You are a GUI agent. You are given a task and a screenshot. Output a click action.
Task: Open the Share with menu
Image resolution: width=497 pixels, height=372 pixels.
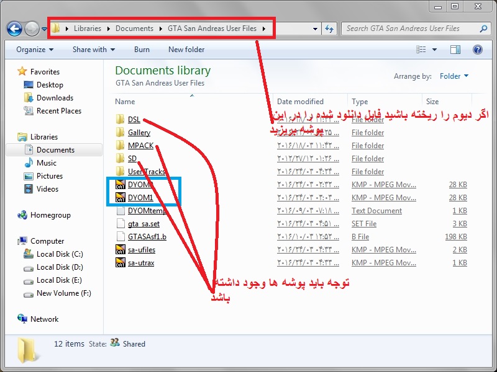(94, 50)
